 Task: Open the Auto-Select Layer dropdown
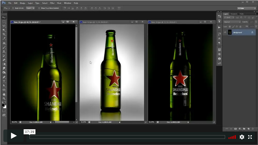tap(30, 8)
